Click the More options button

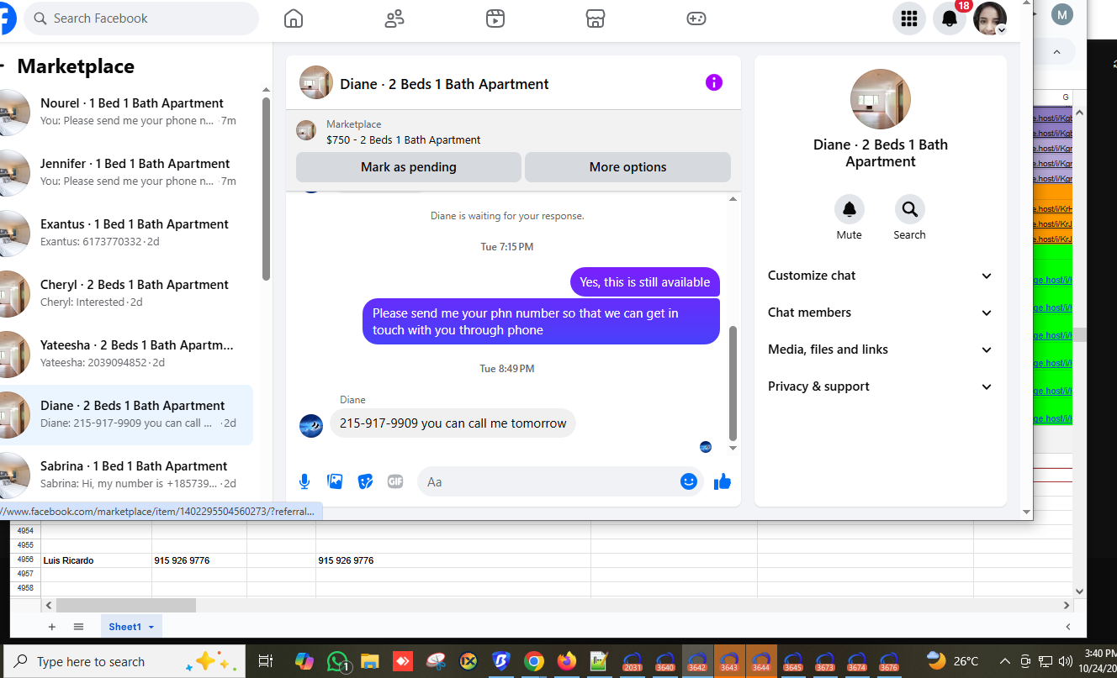click(x=627, y=167)
